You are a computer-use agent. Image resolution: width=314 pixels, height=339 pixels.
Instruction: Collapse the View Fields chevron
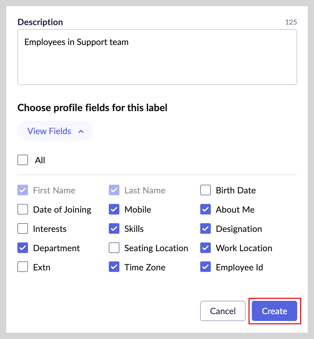coord(81,131)
